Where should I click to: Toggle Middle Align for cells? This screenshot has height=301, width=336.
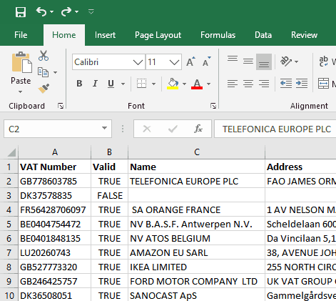[248, 61]
